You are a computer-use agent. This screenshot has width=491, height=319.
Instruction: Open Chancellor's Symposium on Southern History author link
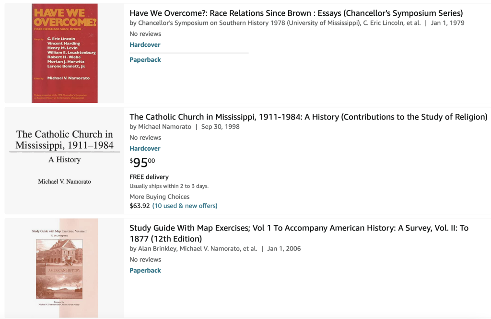pos(249,23)
